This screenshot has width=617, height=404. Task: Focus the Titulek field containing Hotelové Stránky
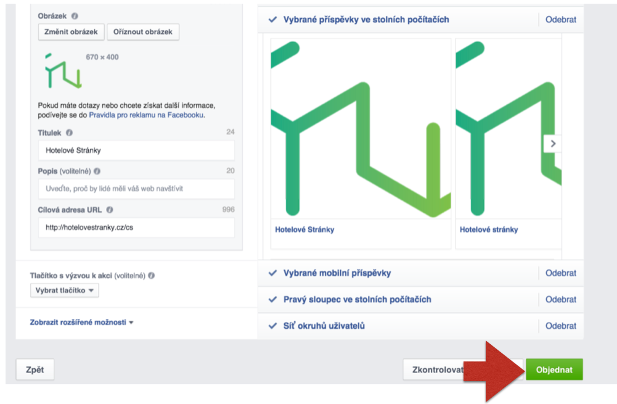pos(136,150)
